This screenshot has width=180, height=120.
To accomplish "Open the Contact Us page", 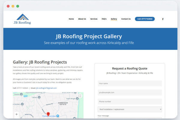I will (126, 19).
